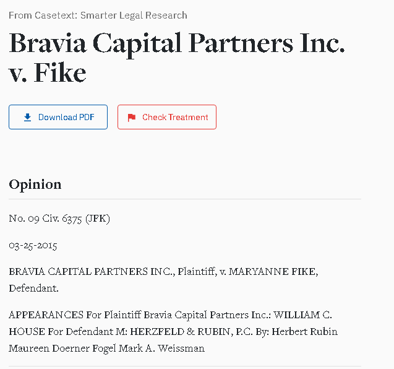Screen dimensions: 394x369
Task: Click the 'BRAVIA CAPITAL PARTNERS INC., Plaintiff' text
Action: 113,272
